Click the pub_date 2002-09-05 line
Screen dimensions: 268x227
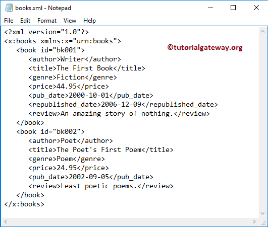coord(91,177)
